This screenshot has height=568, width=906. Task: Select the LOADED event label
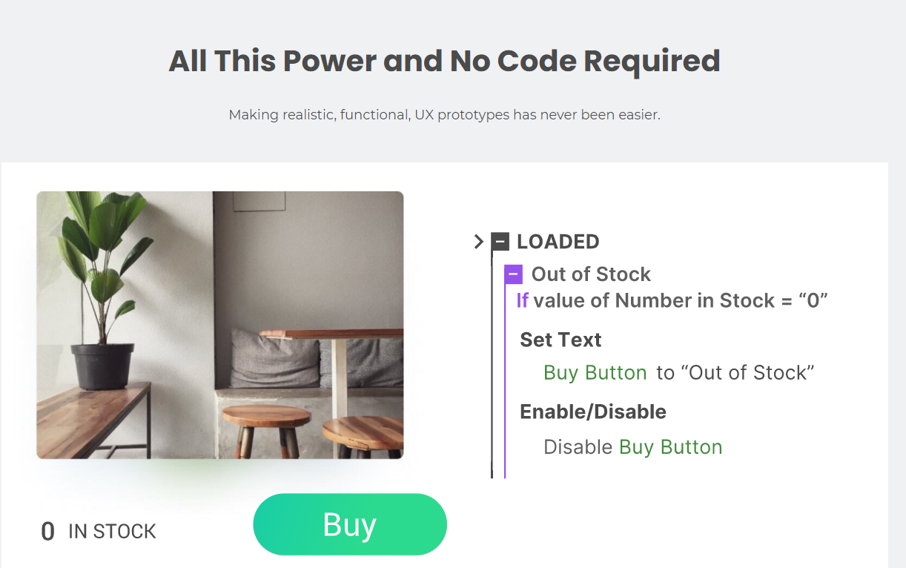click(558, 242)
